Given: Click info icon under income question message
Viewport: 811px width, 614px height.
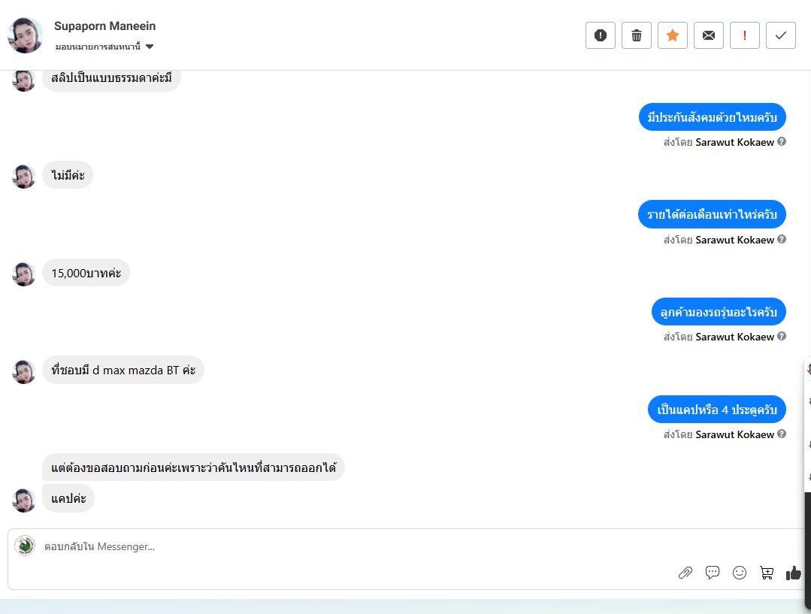Looking at the screenshot, I should click(x=782, y=239).
